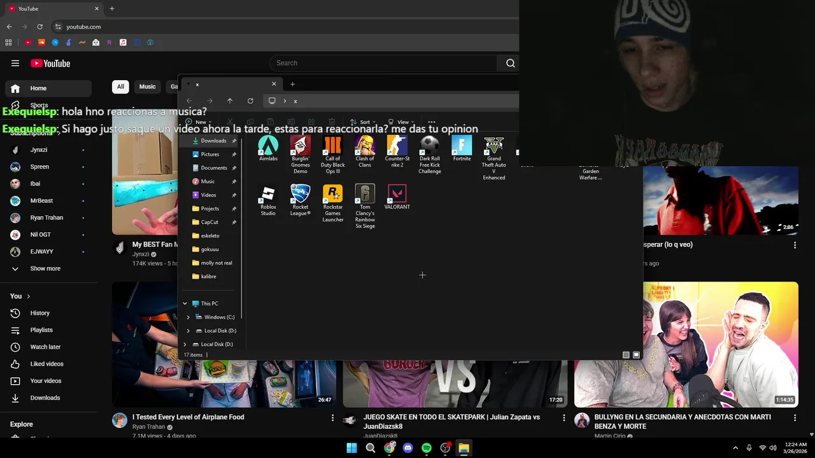Open Chrome apps grid in bookmarks bar
The width and height of the screenshot is (815, 458).
pyautogui.click(x=8, y=43)
